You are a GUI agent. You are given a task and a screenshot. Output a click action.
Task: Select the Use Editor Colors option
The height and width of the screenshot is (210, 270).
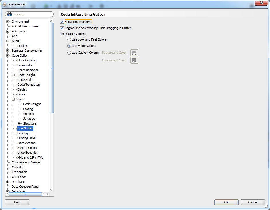69,46
